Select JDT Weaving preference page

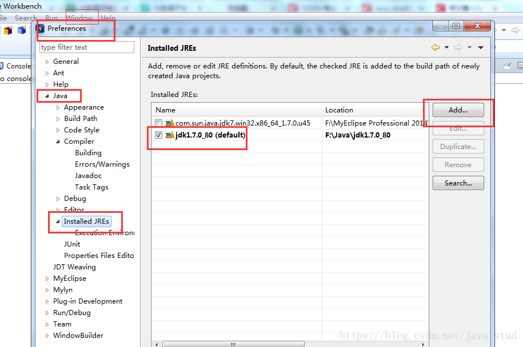coord(74,267)
